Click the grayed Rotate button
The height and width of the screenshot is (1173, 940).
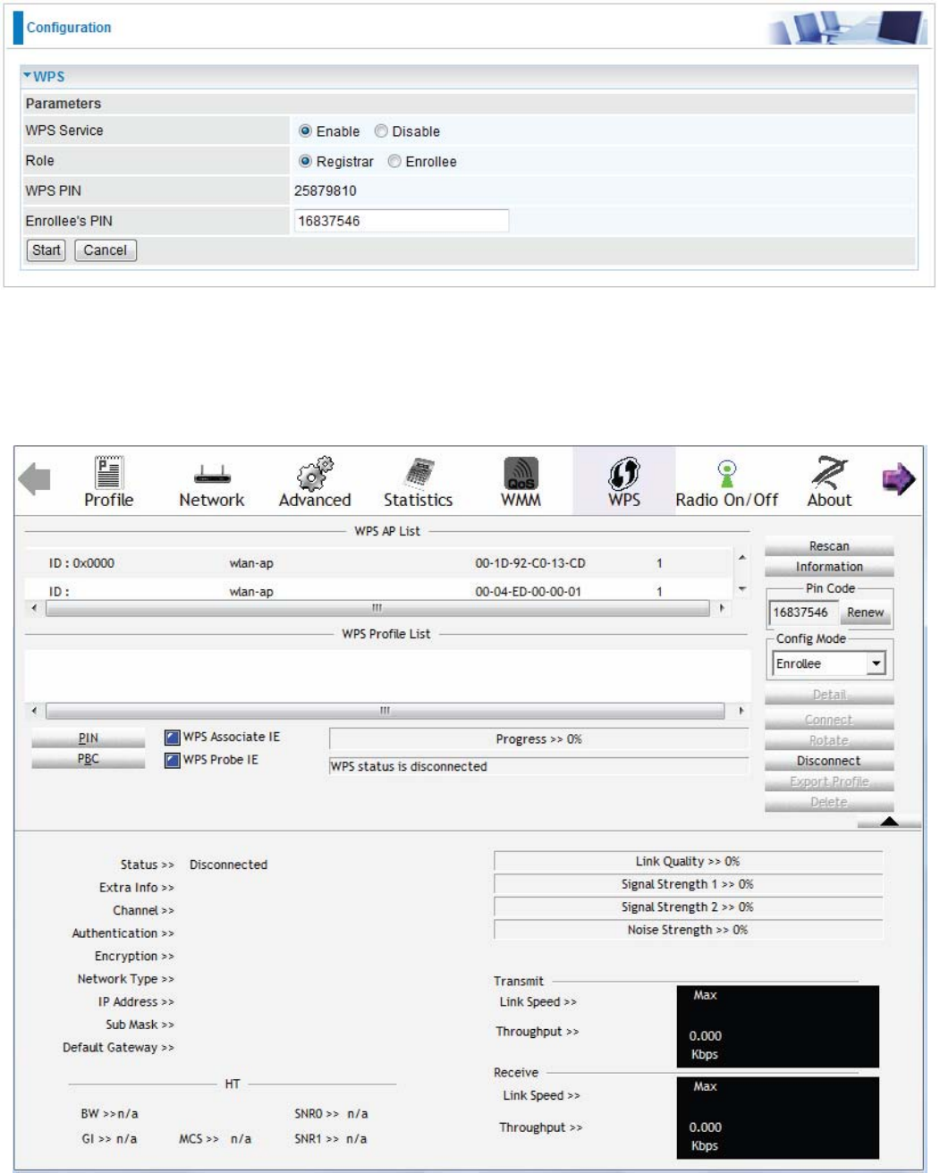click(829, 740)
